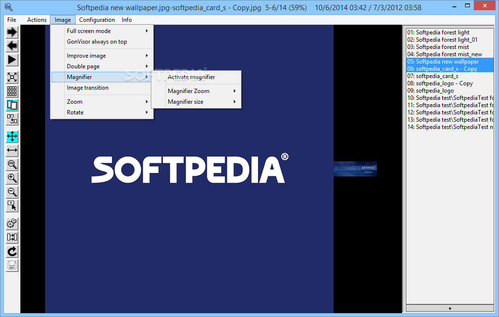The width and height of the screenshot is (499, 317).
Task: Expand the Rotate submenu
Action: [102, 112]
